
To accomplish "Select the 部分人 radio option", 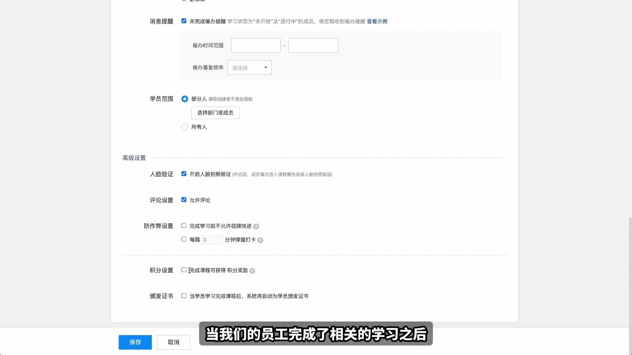I will tap(185, 99).
